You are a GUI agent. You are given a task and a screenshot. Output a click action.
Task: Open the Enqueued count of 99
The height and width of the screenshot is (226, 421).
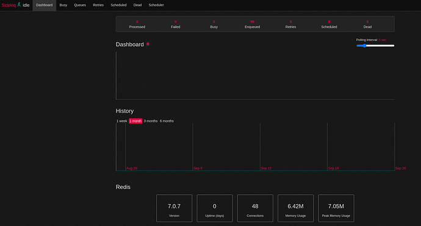coord(252,24)
